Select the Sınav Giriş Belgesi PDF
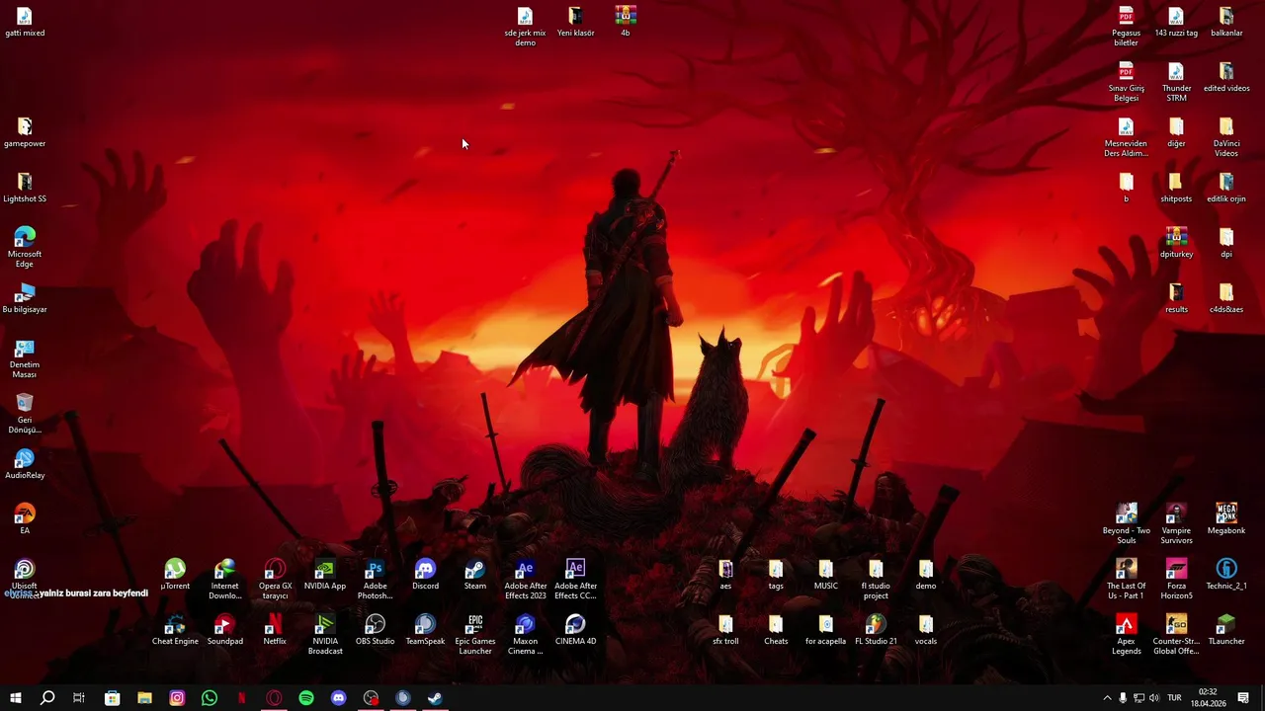The image size is (1265, 711). pos(1126,82)
